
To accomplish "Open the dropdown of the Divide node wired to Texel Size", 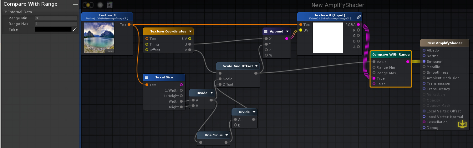I will coord(212,93).
